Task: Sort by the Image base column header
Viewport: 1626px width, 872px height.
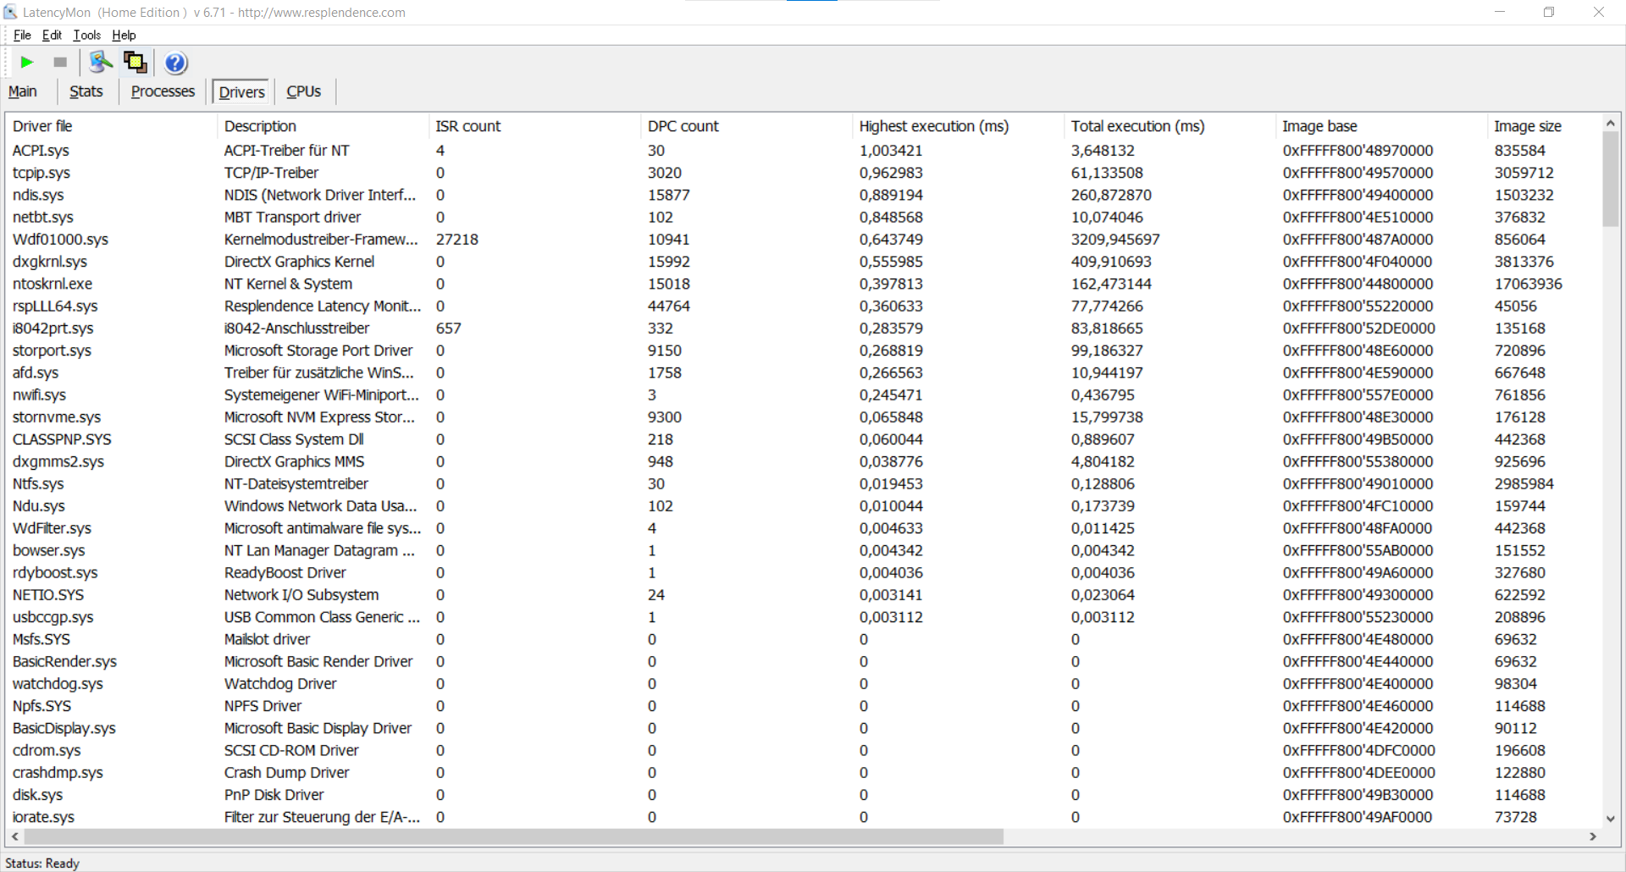Action: coord(1381,126)
